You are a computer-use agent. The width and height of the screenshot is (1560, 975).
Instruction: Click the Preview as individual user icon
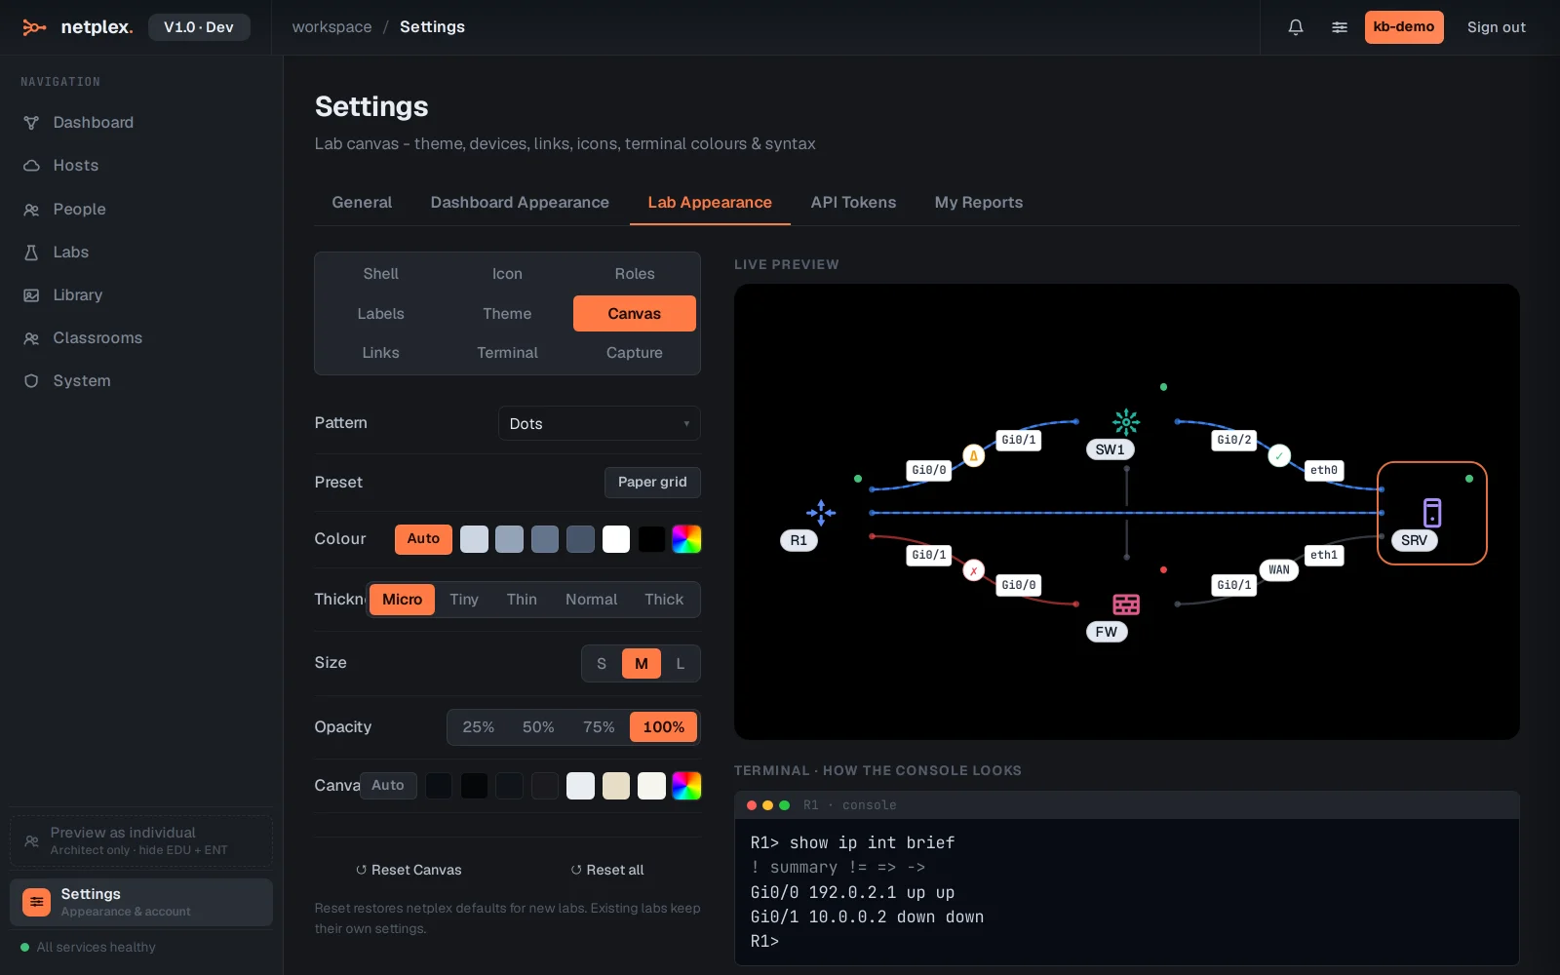(31, 840)
